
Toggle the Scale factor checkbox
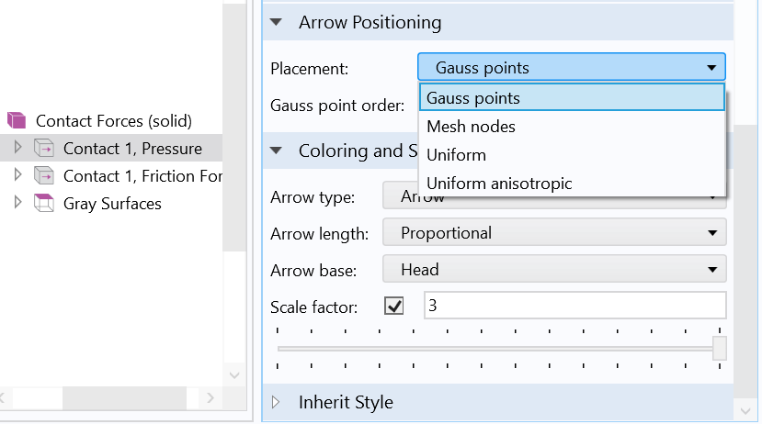tap(394, 306)
